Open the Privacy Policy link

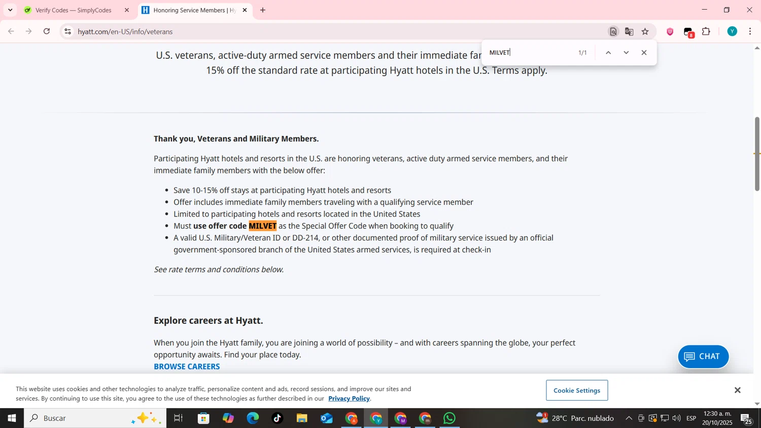click(x=349, y=399)
